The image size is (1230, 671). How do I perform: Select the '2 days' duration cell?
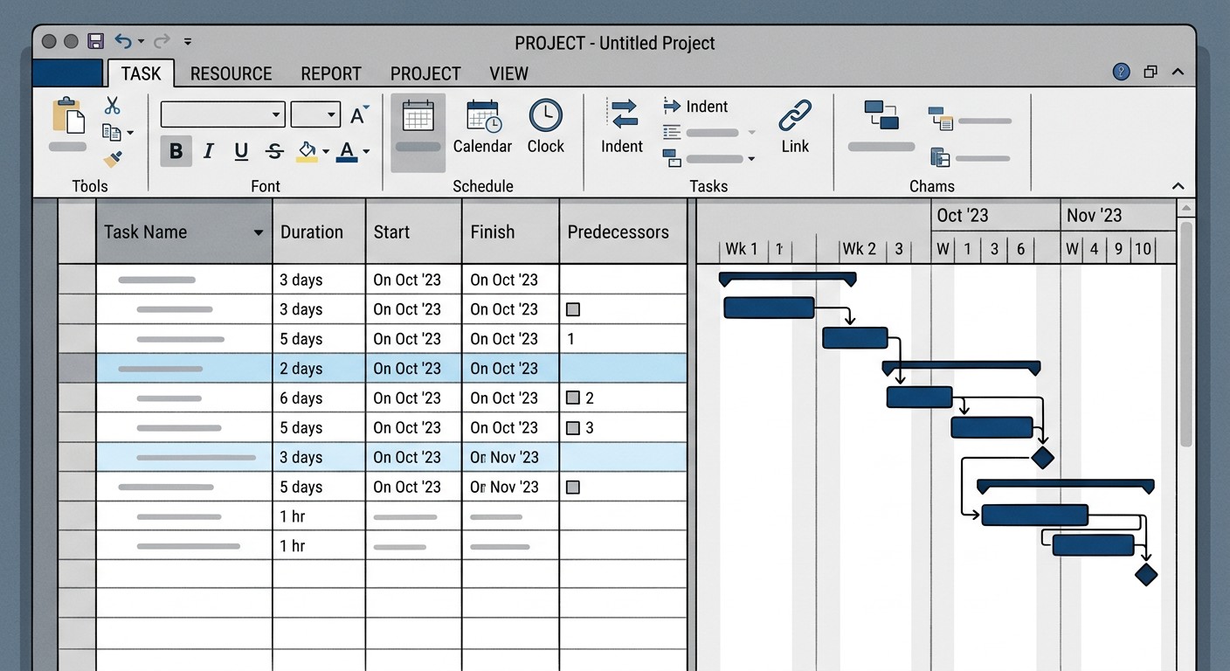(319, 369)
